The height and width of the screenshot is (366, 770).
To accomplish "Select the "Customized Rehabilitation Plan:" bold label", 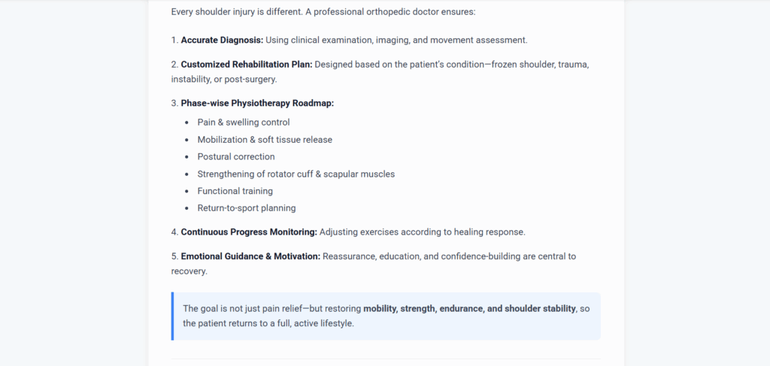I will [x=246, y=65].
